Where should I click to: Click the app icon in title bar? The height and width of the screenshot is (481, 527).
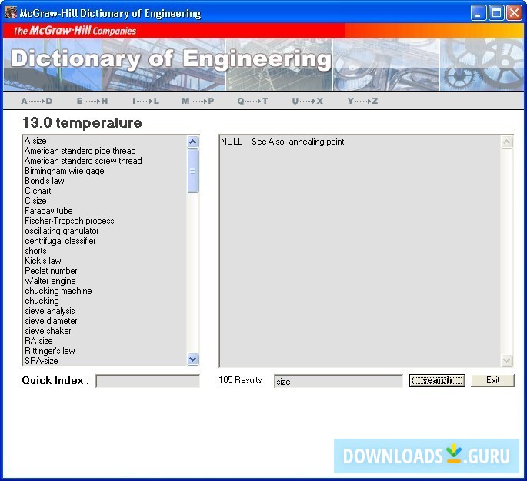pyautogui.click(x=11, y=12)
